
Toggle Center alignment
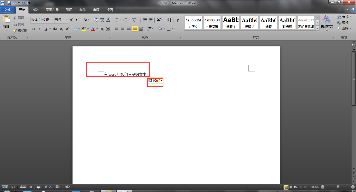tap(122, 29)
